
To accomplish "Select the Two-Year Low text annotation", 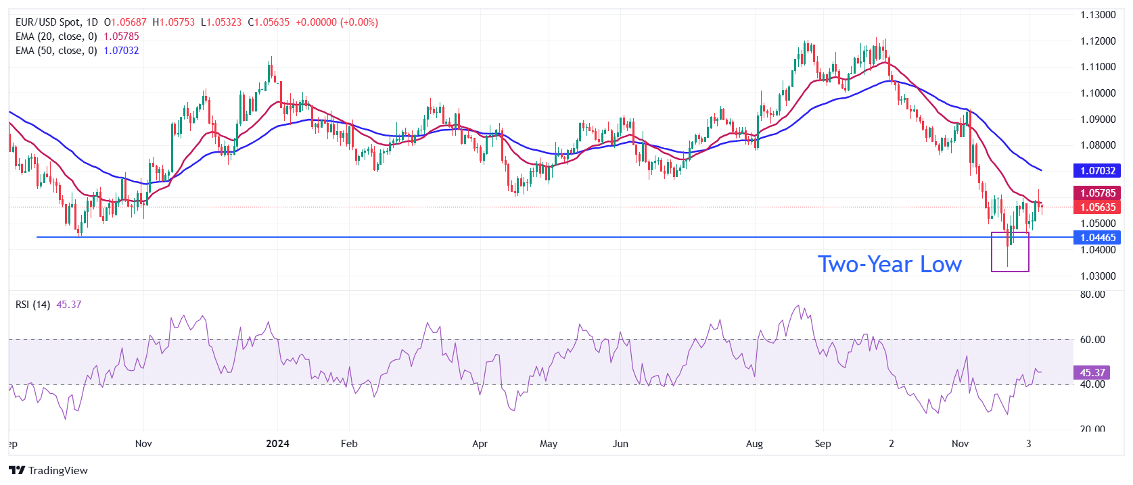I will point(889,264).
